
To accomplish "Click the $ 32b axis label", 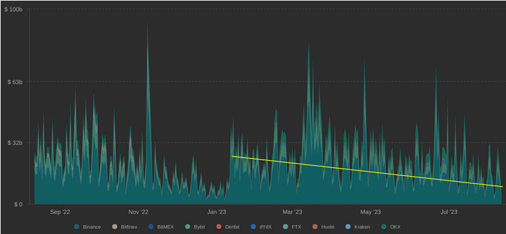I will click(15, 143).
